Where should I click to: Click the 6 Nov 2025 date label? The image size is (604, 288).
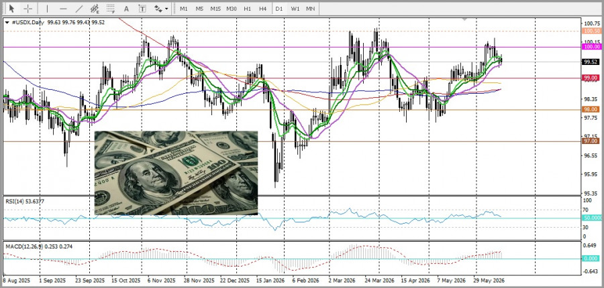(x=161, y=280)
